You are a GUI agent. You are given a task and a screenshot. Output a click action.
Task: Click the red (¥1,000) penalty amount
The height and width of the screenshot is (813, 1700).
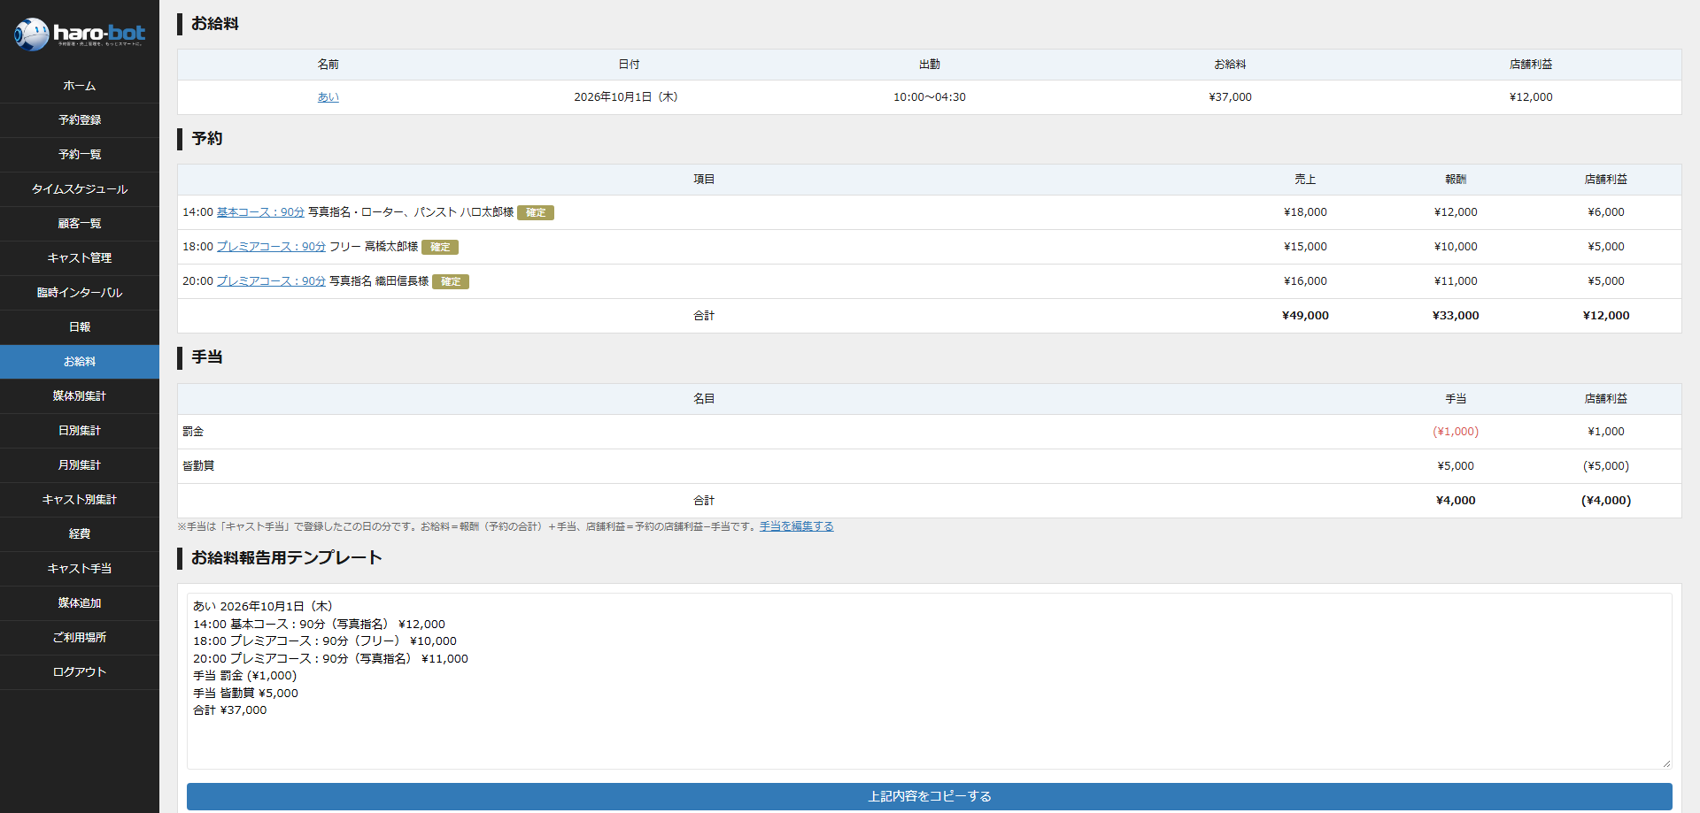pyautogui.click(x=1456, y=432)
